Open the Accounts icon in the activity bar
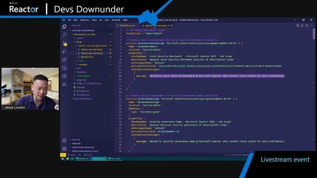317x178 pixels. [x=64, y=140]
